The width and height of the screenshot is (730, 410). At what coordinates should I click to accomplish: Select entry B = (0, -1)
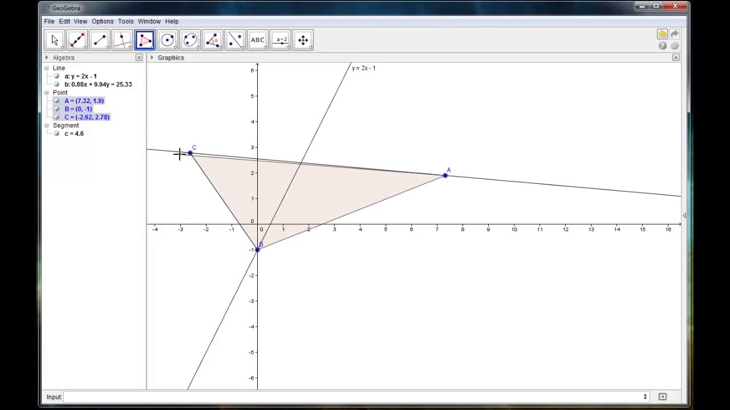point(78,109)
